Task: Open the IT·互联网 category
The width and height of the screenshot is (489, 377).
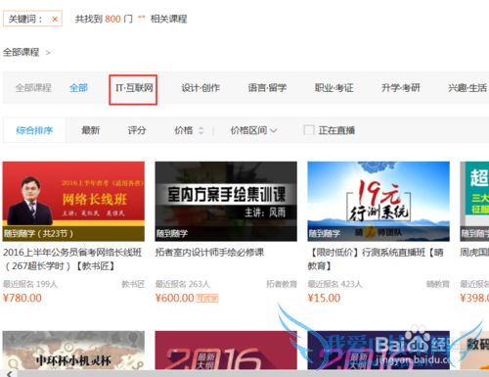Action: click(134, 88)
